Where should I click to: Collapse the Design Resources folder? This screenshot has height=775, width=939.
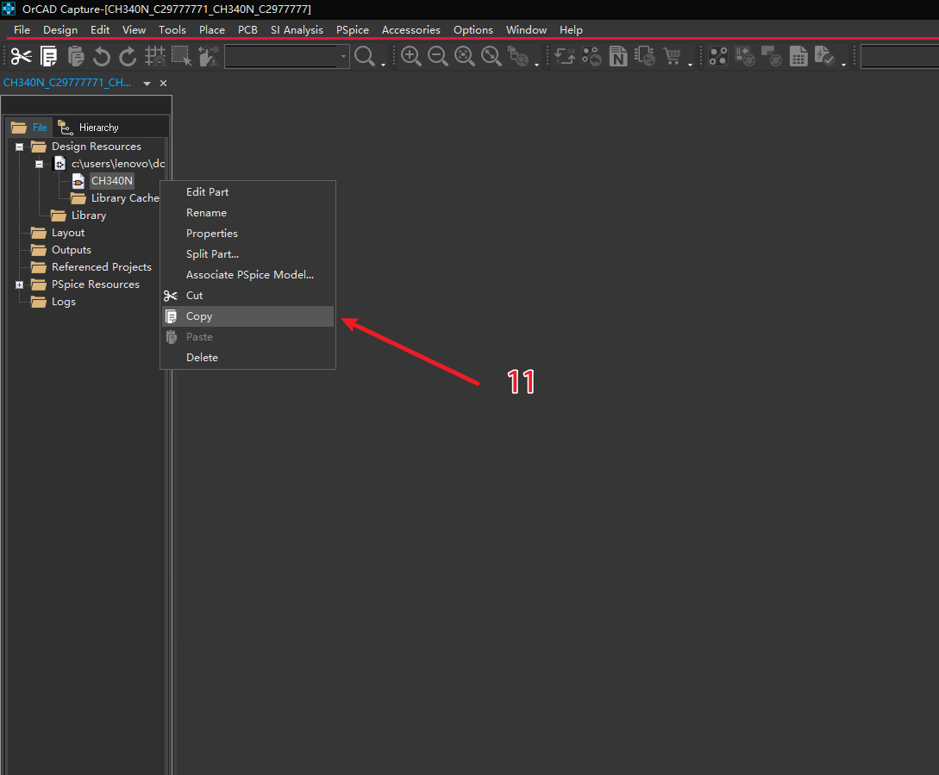[19, 147]
